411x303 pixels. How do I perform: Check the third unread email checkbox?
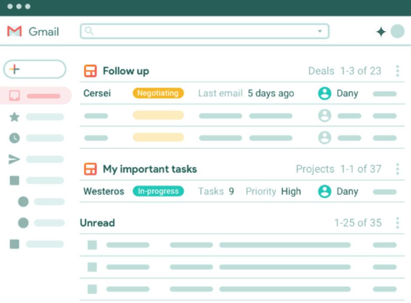tap(92, 289)
